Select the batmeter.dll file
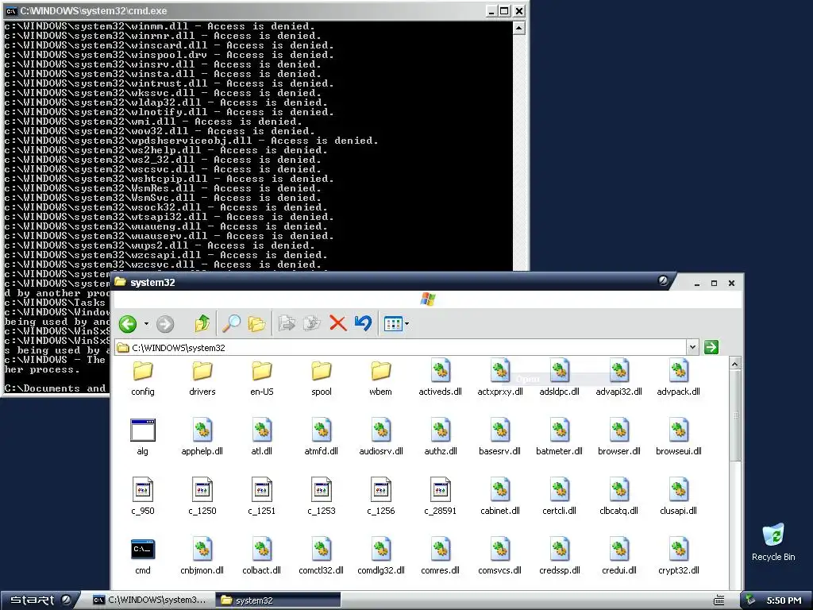 tap(560, 438)
